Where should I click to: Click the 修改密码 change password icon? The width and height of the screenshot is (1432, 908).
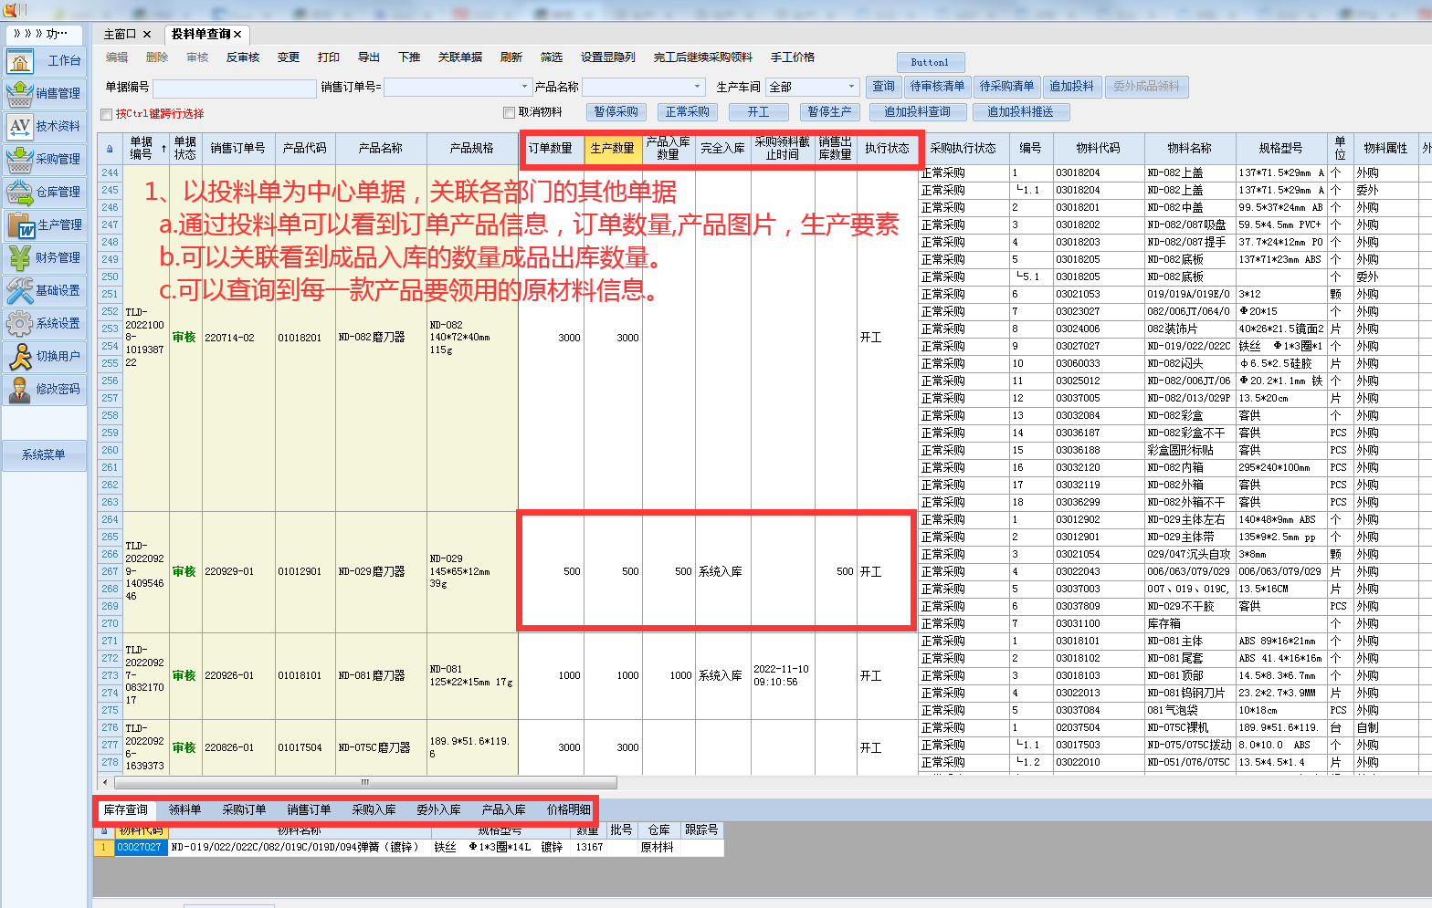click(20, 390)
